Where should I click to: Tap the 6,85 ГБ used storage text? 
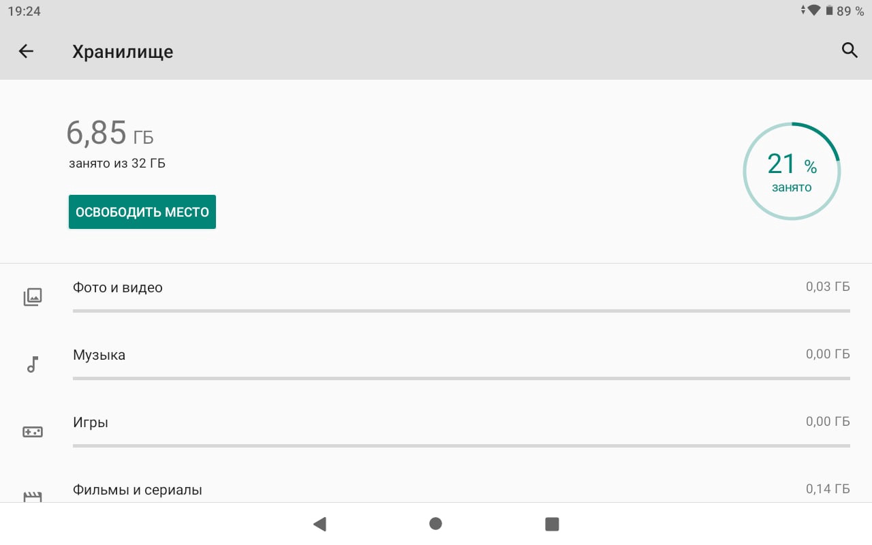110,134
